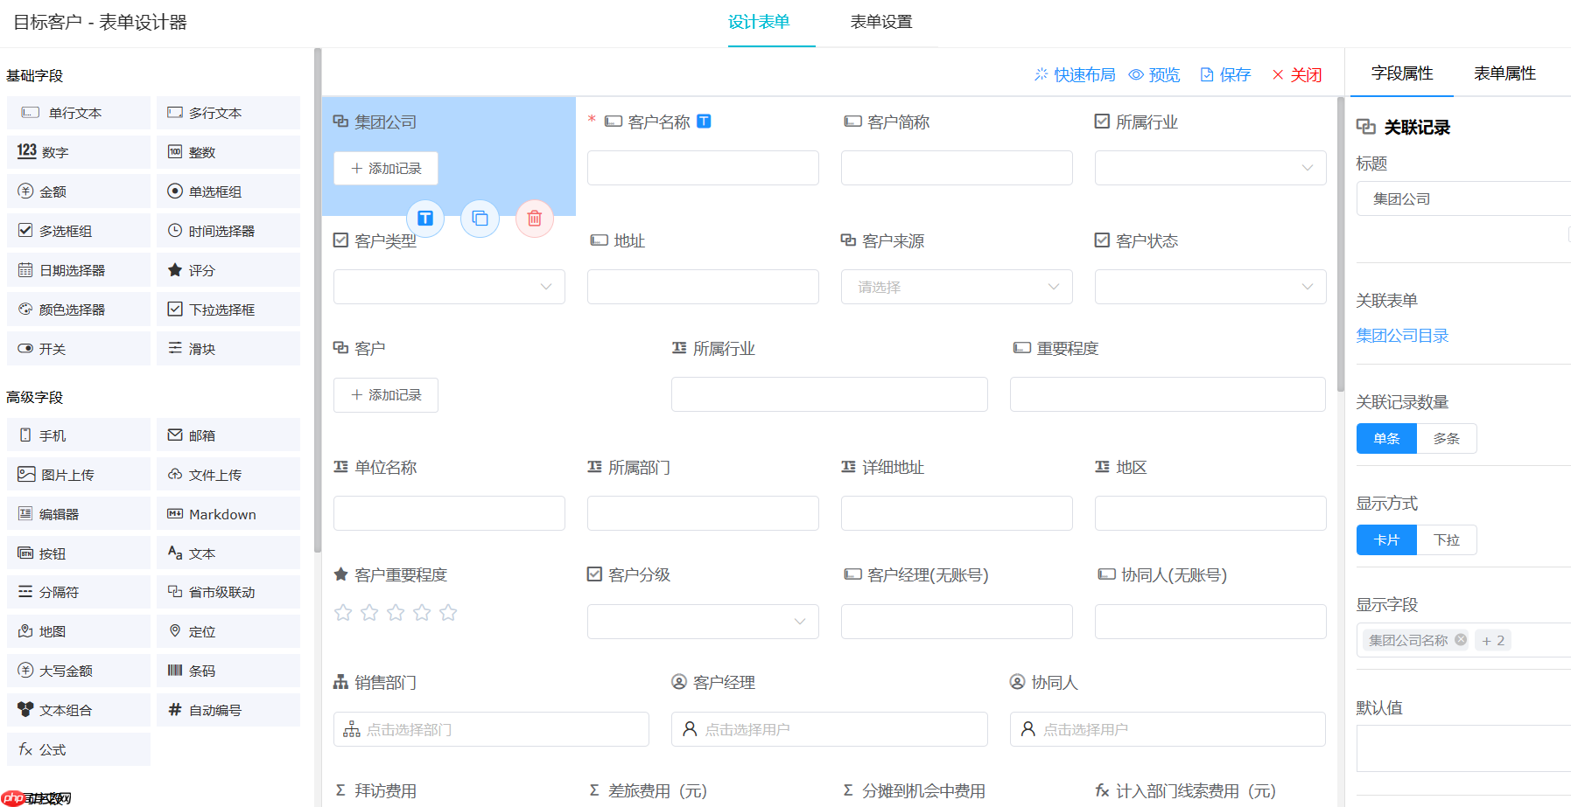This screenshot has height=807, width=1571.
Task: Delete the 集团公司 field via trash icon
Action: pyautogui.click(x=535, y=219)
